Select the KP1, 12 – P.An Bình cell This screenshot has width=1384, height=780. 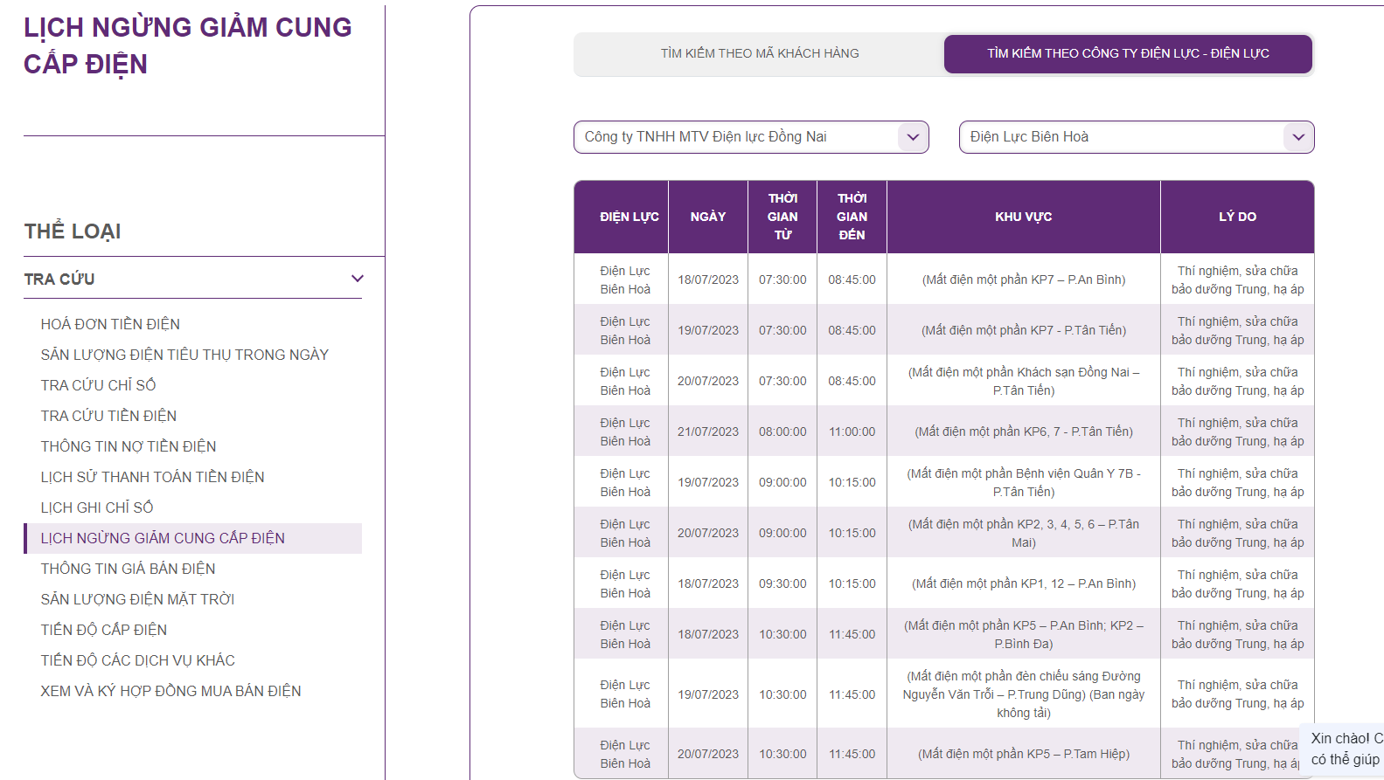(x=1024, y=583)
